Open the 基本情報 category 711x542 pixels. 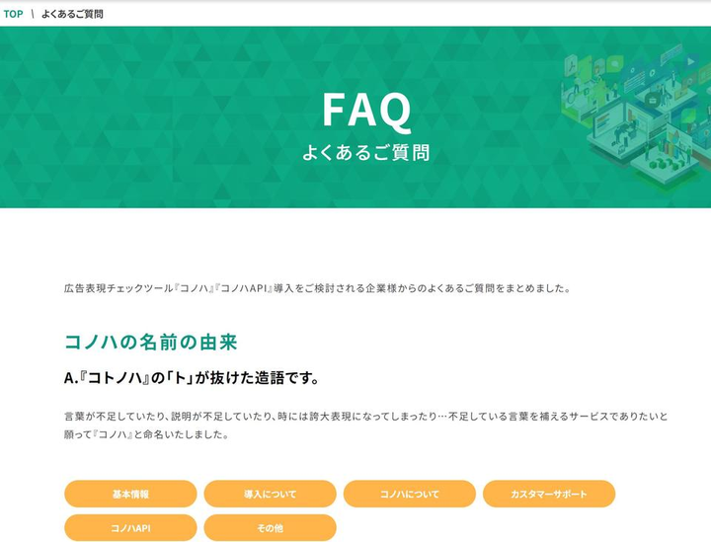tap(130, 494)
